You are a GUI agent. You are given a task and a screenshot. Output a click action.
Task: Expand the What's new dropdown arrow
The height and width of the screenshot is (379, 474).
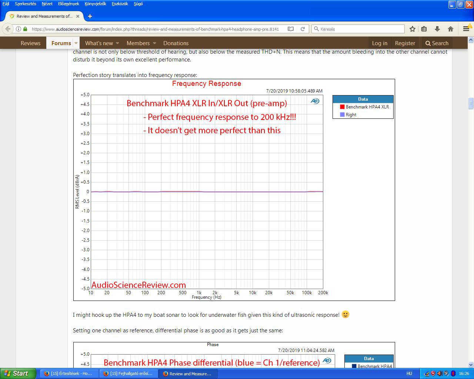coord(117,43)
